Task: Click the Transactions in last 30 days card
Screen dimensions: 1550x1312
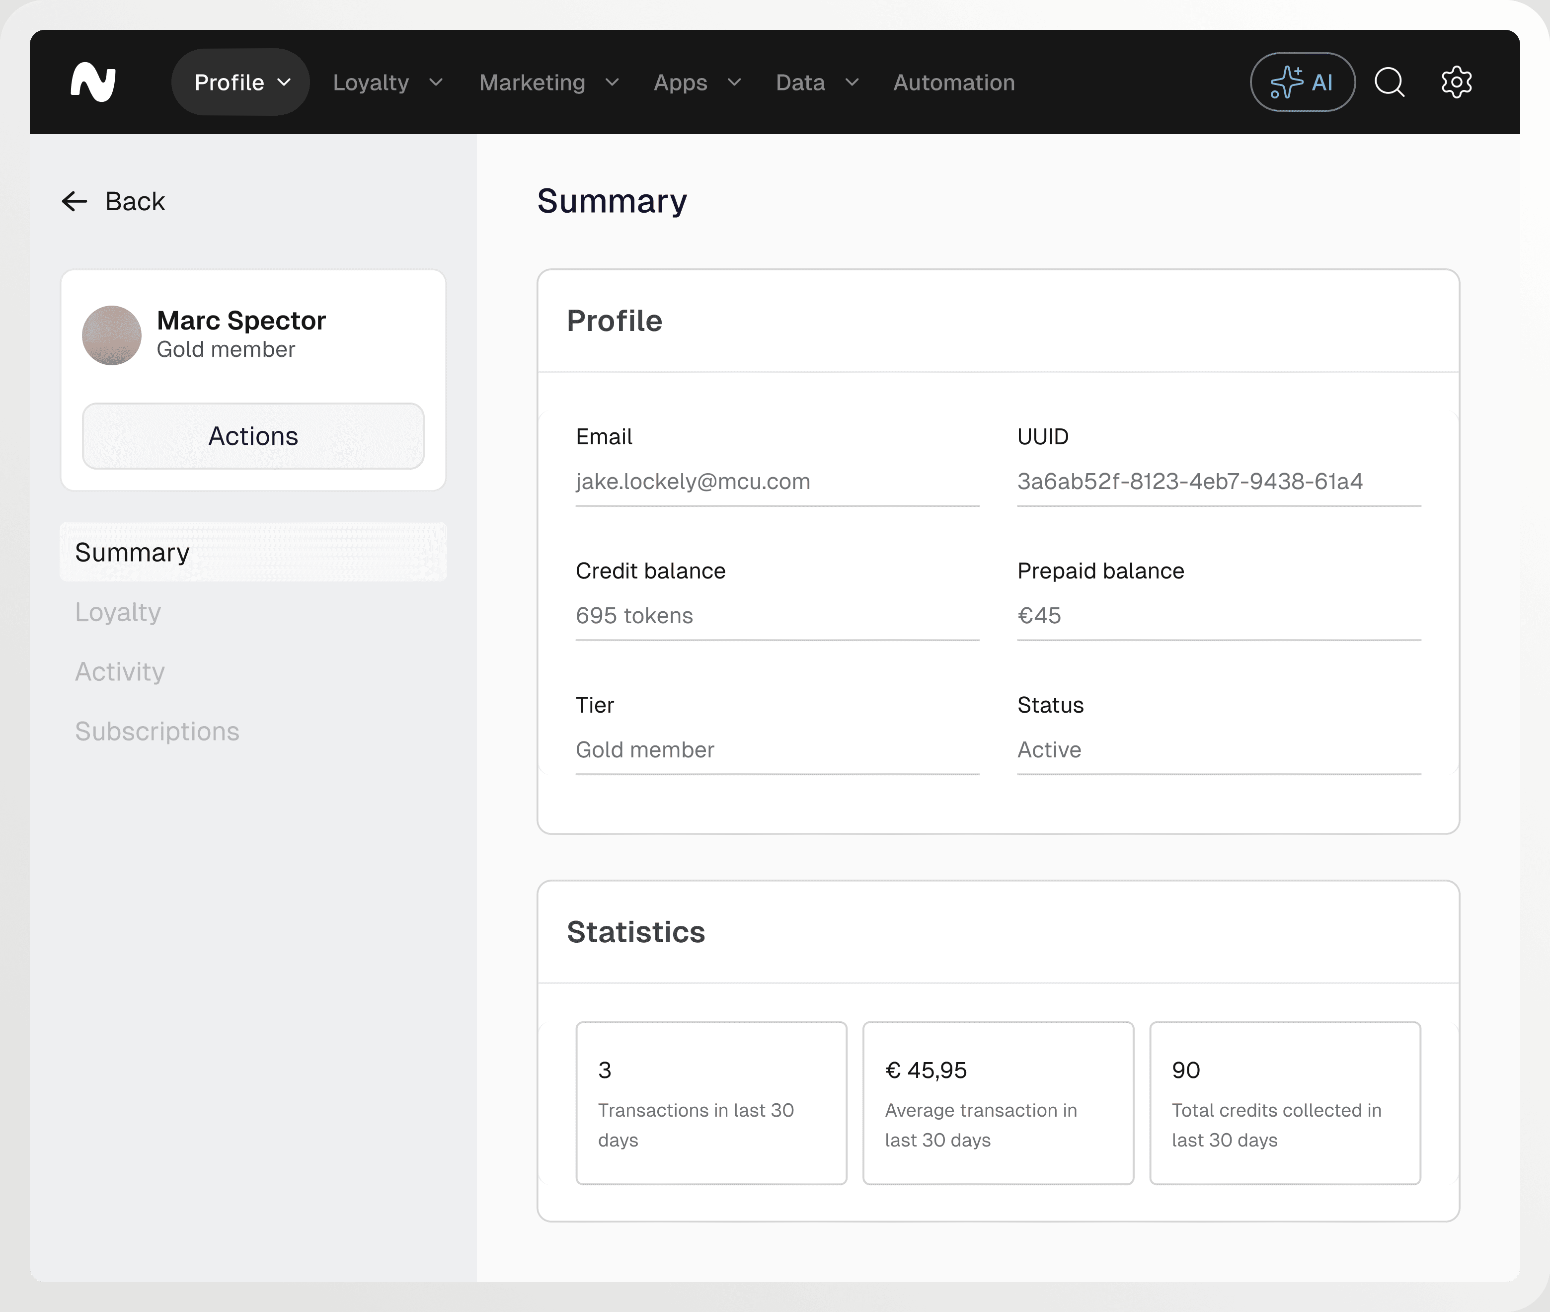Action: click(711, 1103)
